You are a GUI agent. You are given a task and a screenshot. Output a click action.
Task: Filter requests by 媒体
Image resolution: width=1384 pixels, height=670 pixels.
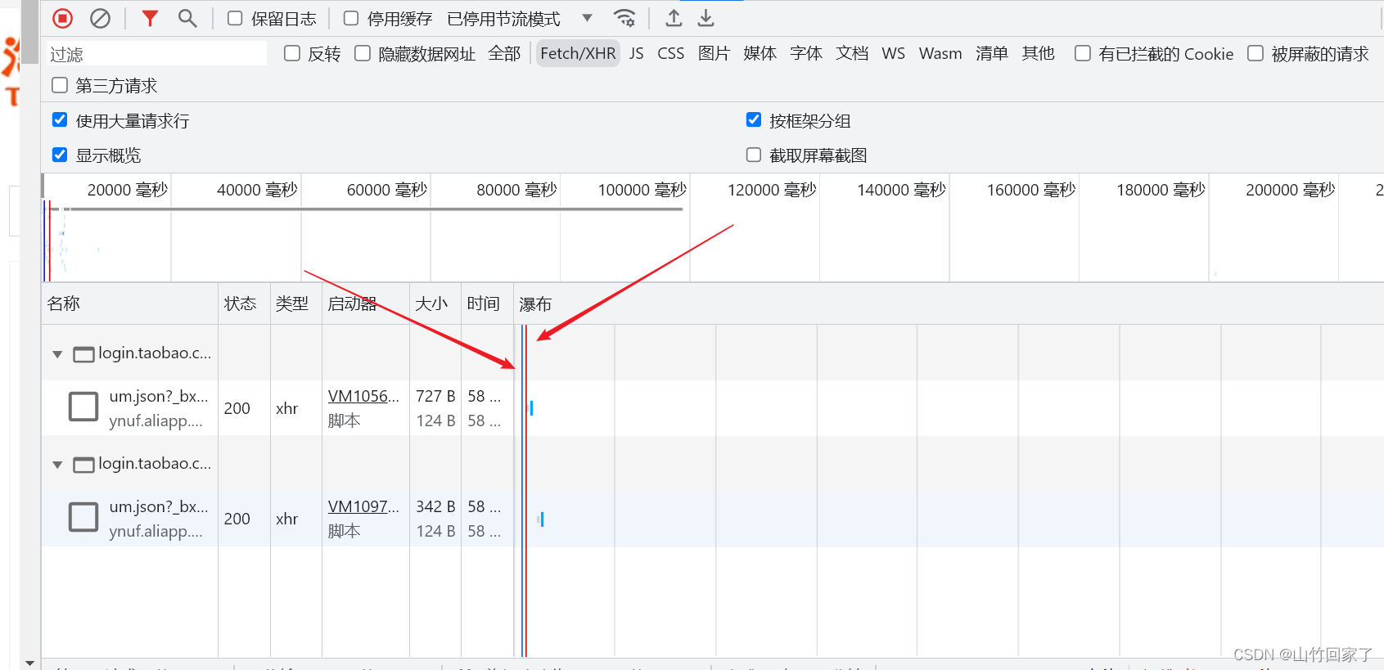point(760,53)
